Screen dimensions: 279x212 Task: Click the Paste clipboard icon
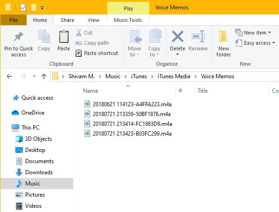coord(64,36)
